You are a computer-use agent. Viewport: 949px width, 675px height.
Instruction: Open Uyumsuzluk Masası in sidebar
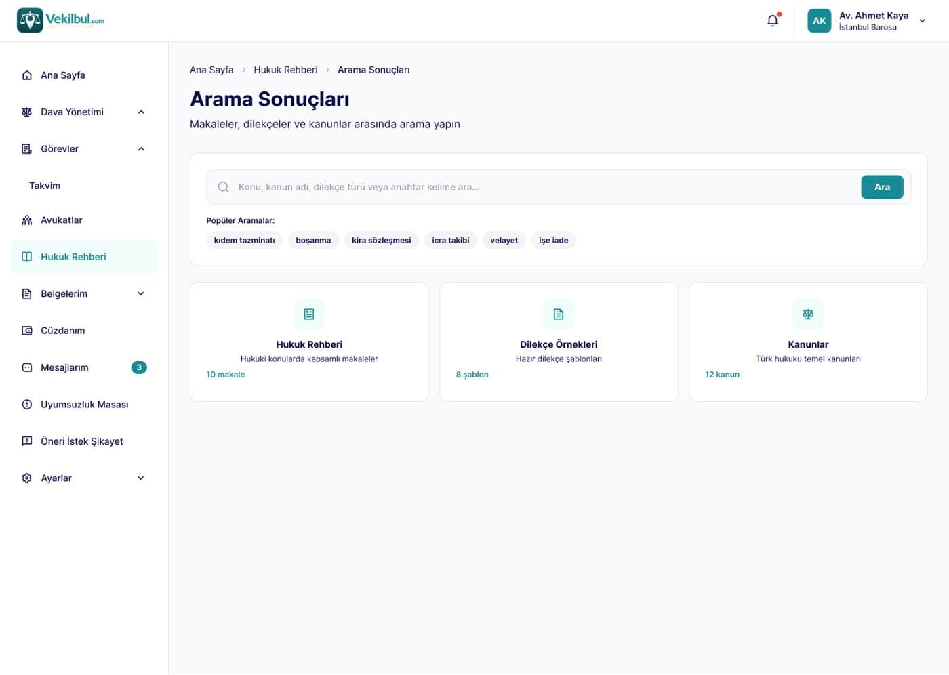(x=84, y=405)
